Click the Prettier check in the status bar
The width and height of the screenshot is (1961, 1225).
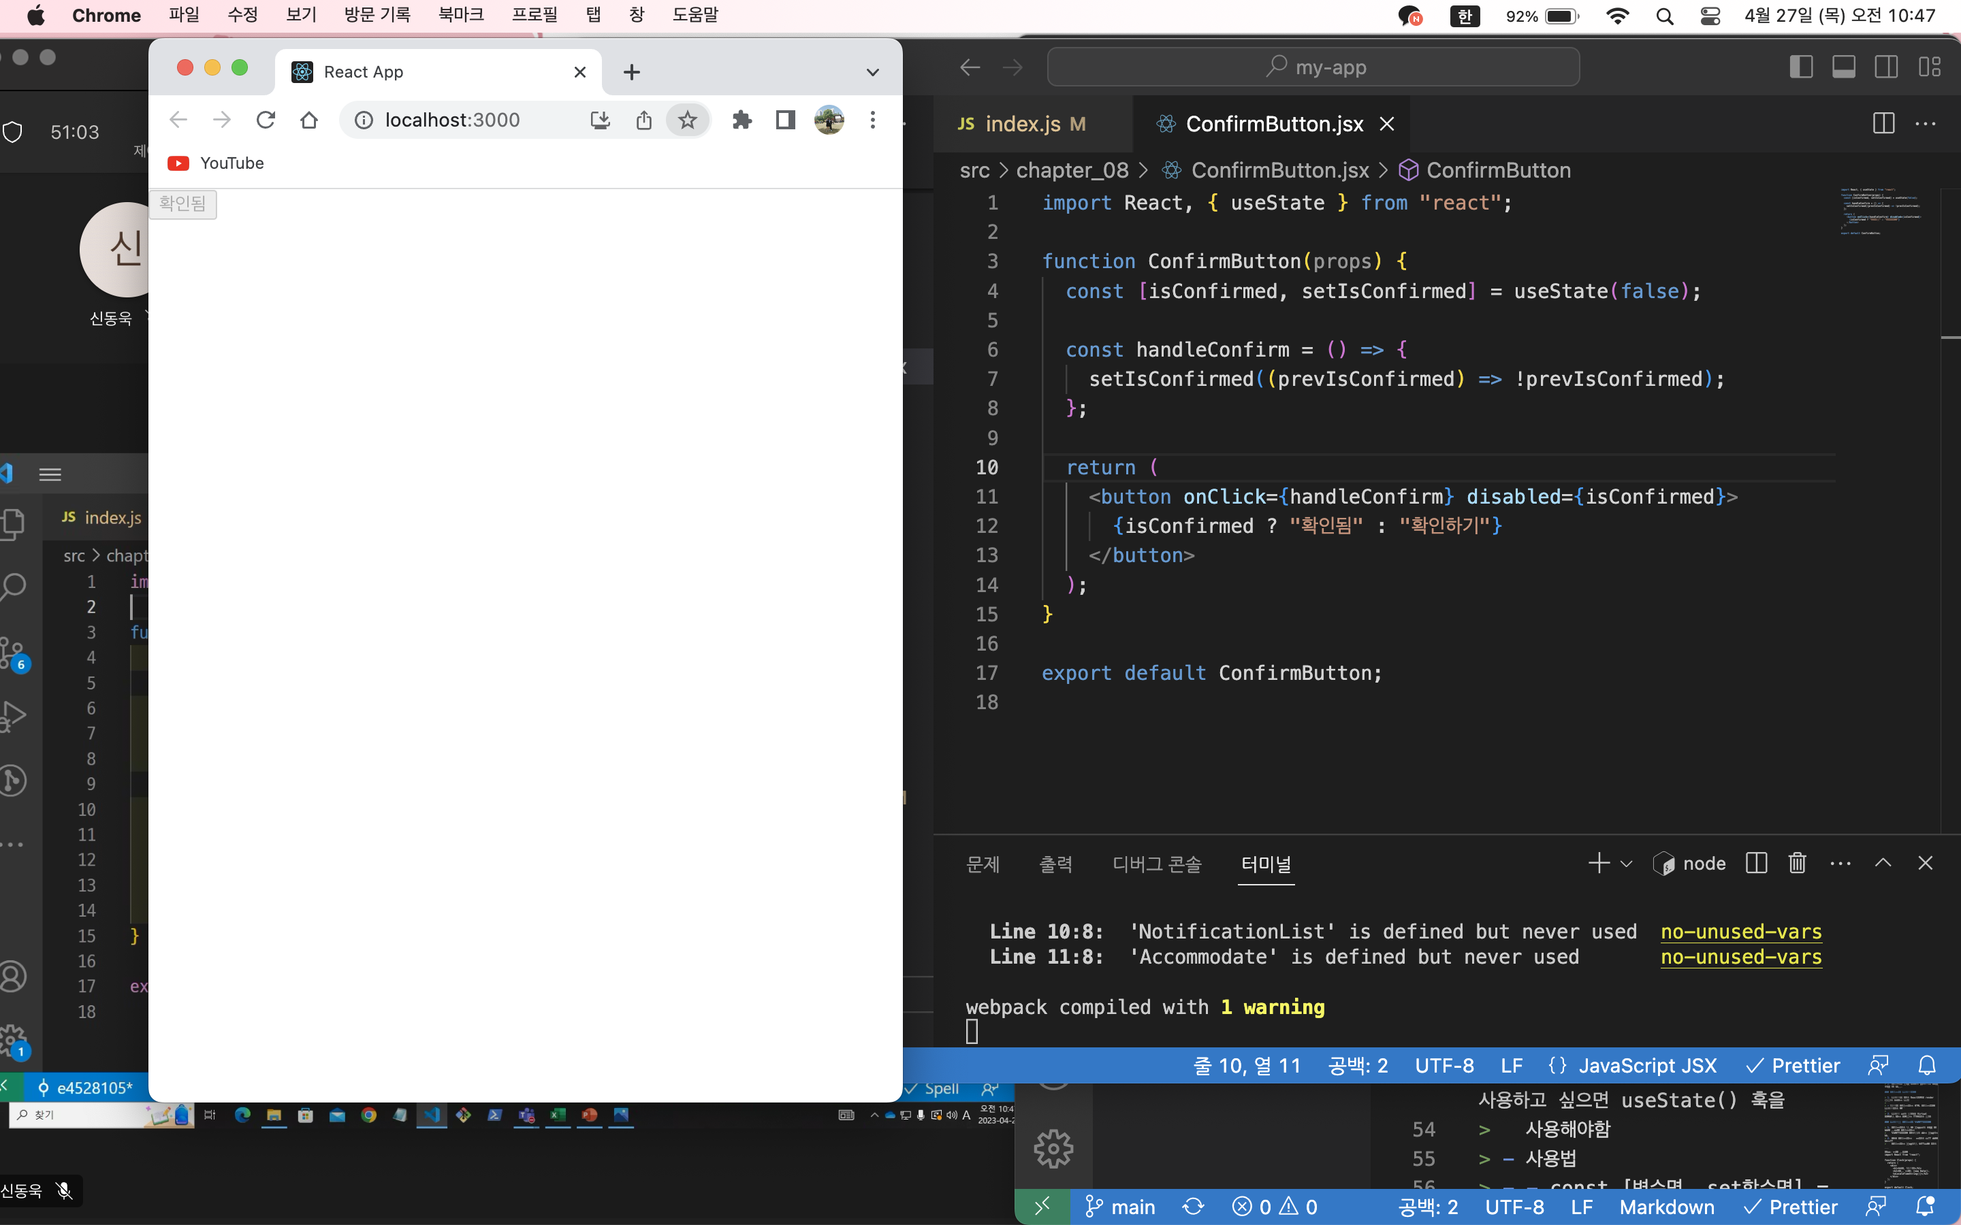click(1792, 1065)
